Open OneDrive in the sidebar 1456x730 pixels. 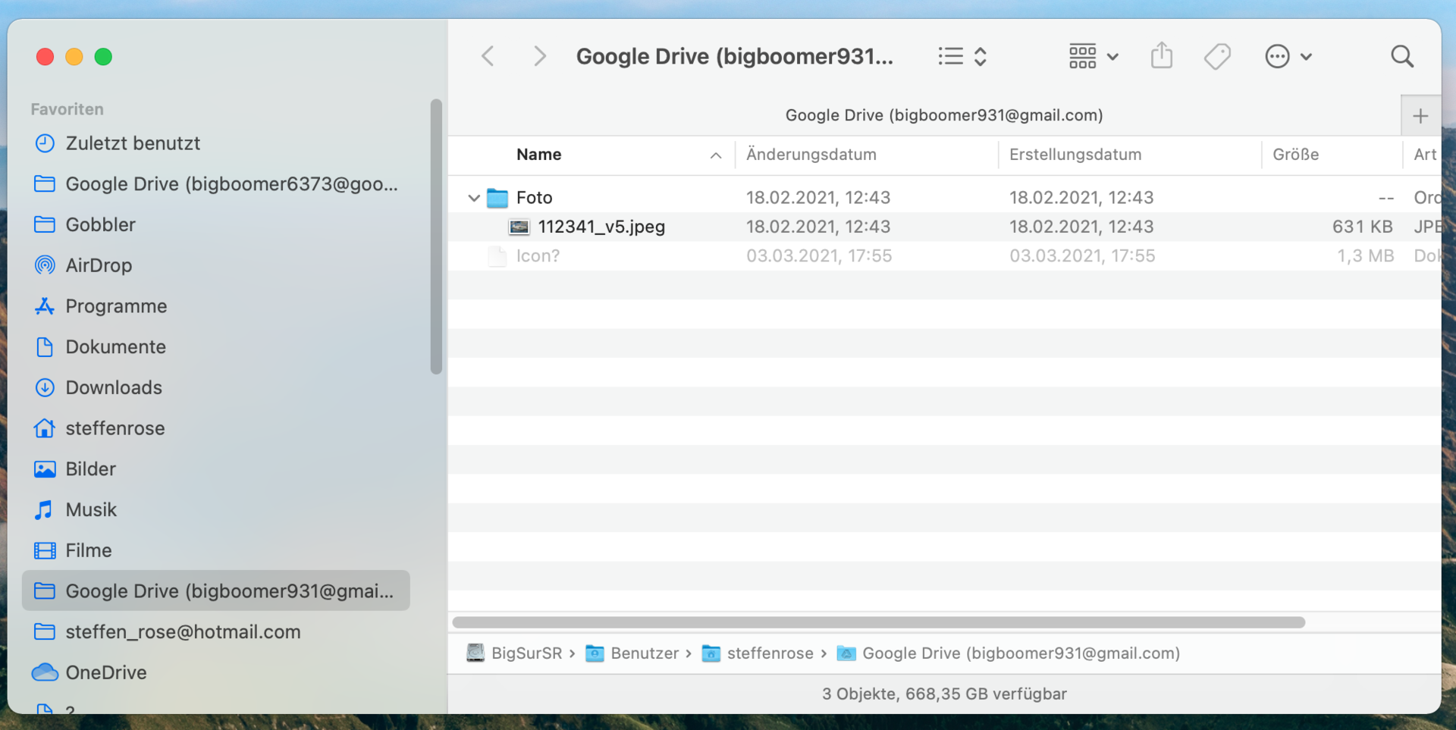[x=106, y=672]
